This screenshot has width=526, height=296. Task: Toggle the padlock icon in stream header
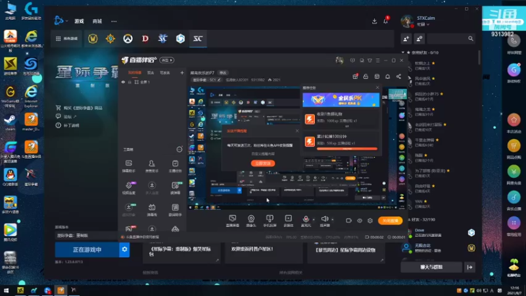[x=366, y=76]
